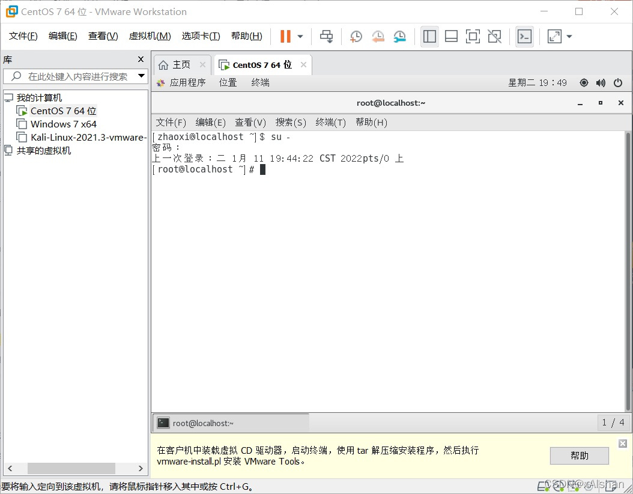Click Send Ctrl+Alt+Del toolbar icon
633x494 pixels.
(327, 36)
